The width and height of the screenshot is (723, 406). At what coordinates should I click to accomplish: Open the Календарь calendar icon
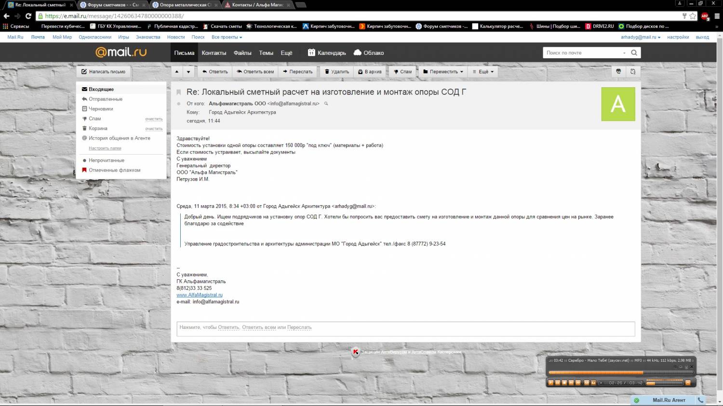(x=311, y=52)
